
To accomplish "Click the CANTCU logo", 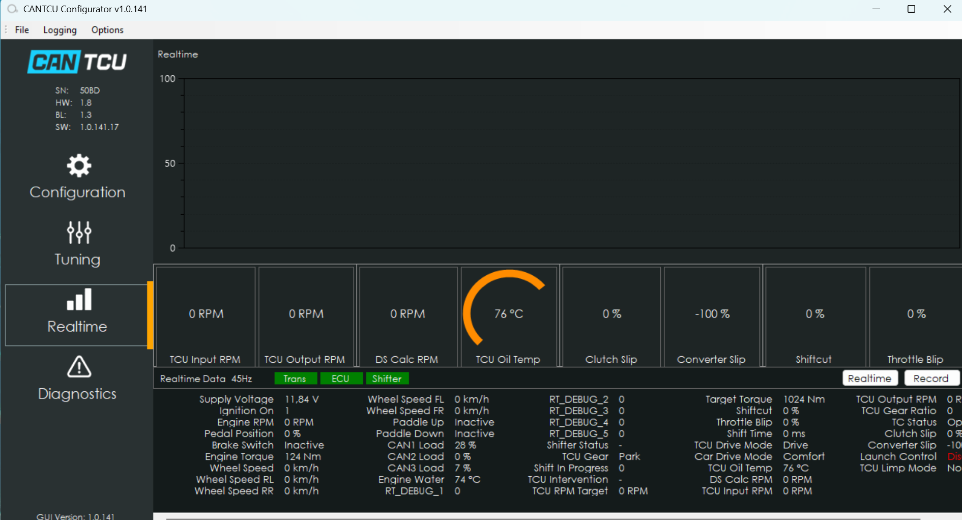I will [77, 62].
